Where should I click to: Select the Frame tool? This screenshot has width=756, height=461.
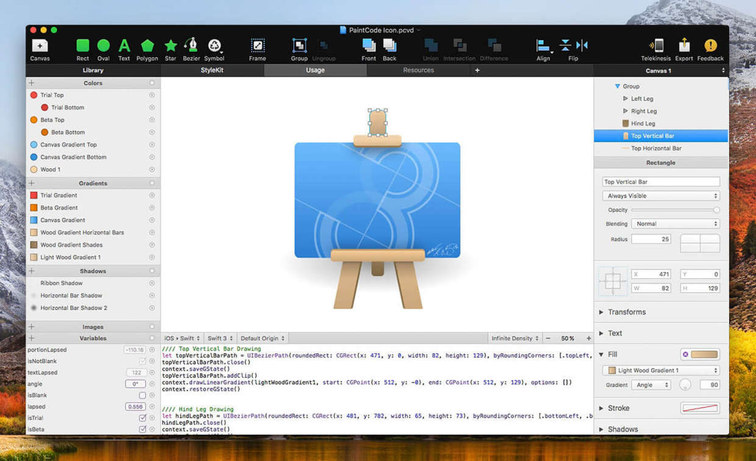point(257,49)
